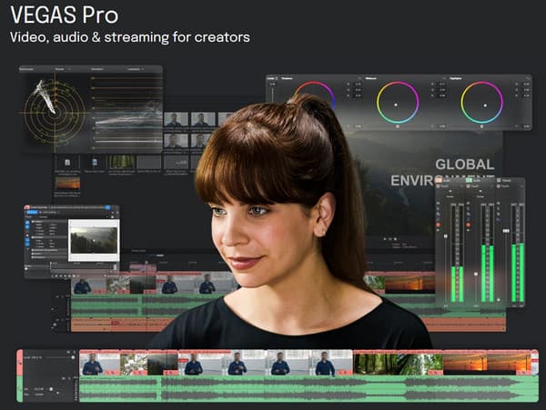Select the blue file icon in media bin

pos(95,163)
